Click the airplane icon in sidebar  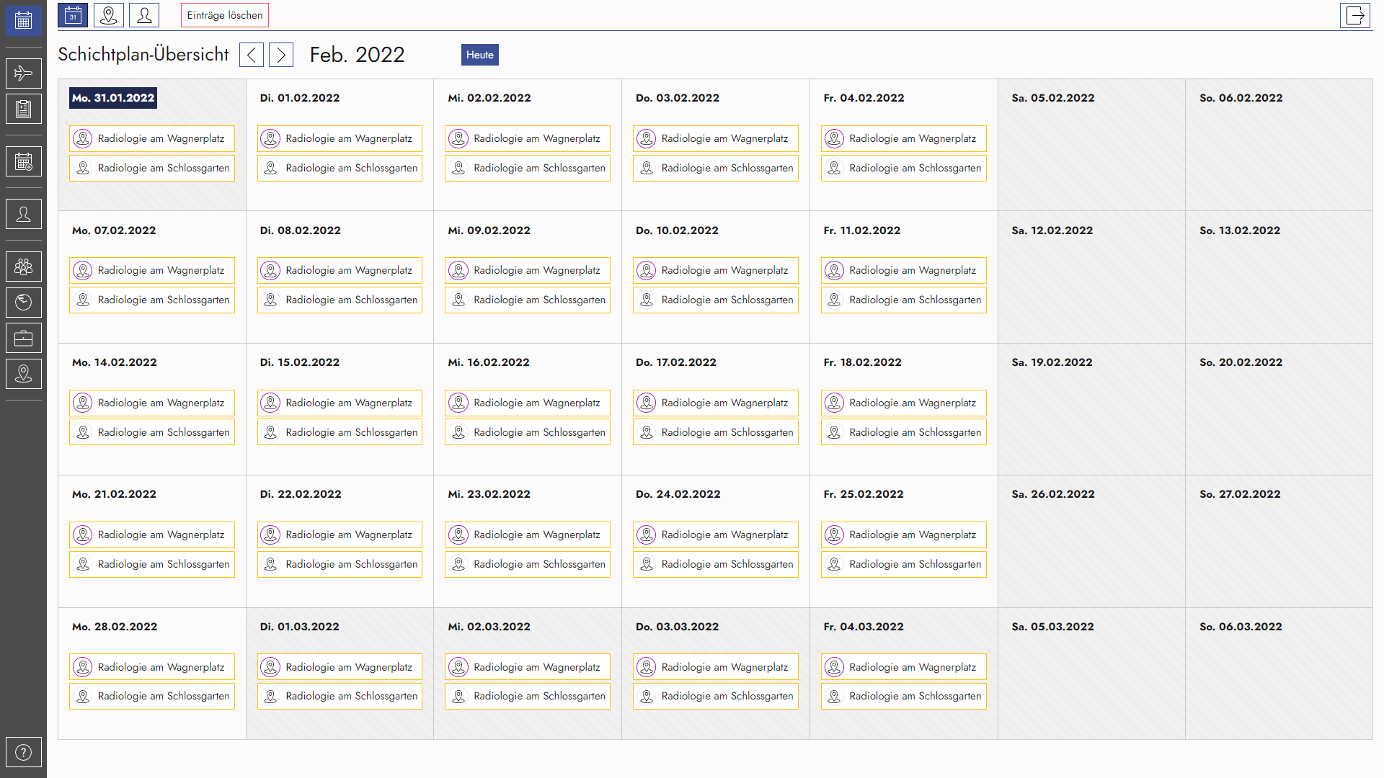(23, 73)
